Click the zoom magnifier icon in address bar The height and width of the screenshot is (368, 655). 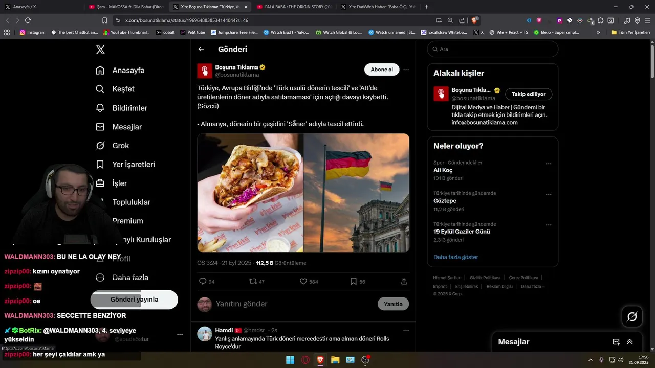tap(450, 20)
